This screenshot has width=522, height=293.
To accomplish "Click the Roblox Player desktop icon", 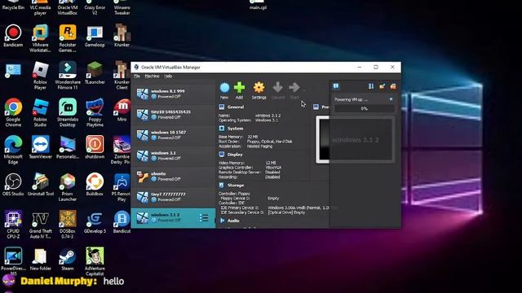I will (x=40, y=76).
